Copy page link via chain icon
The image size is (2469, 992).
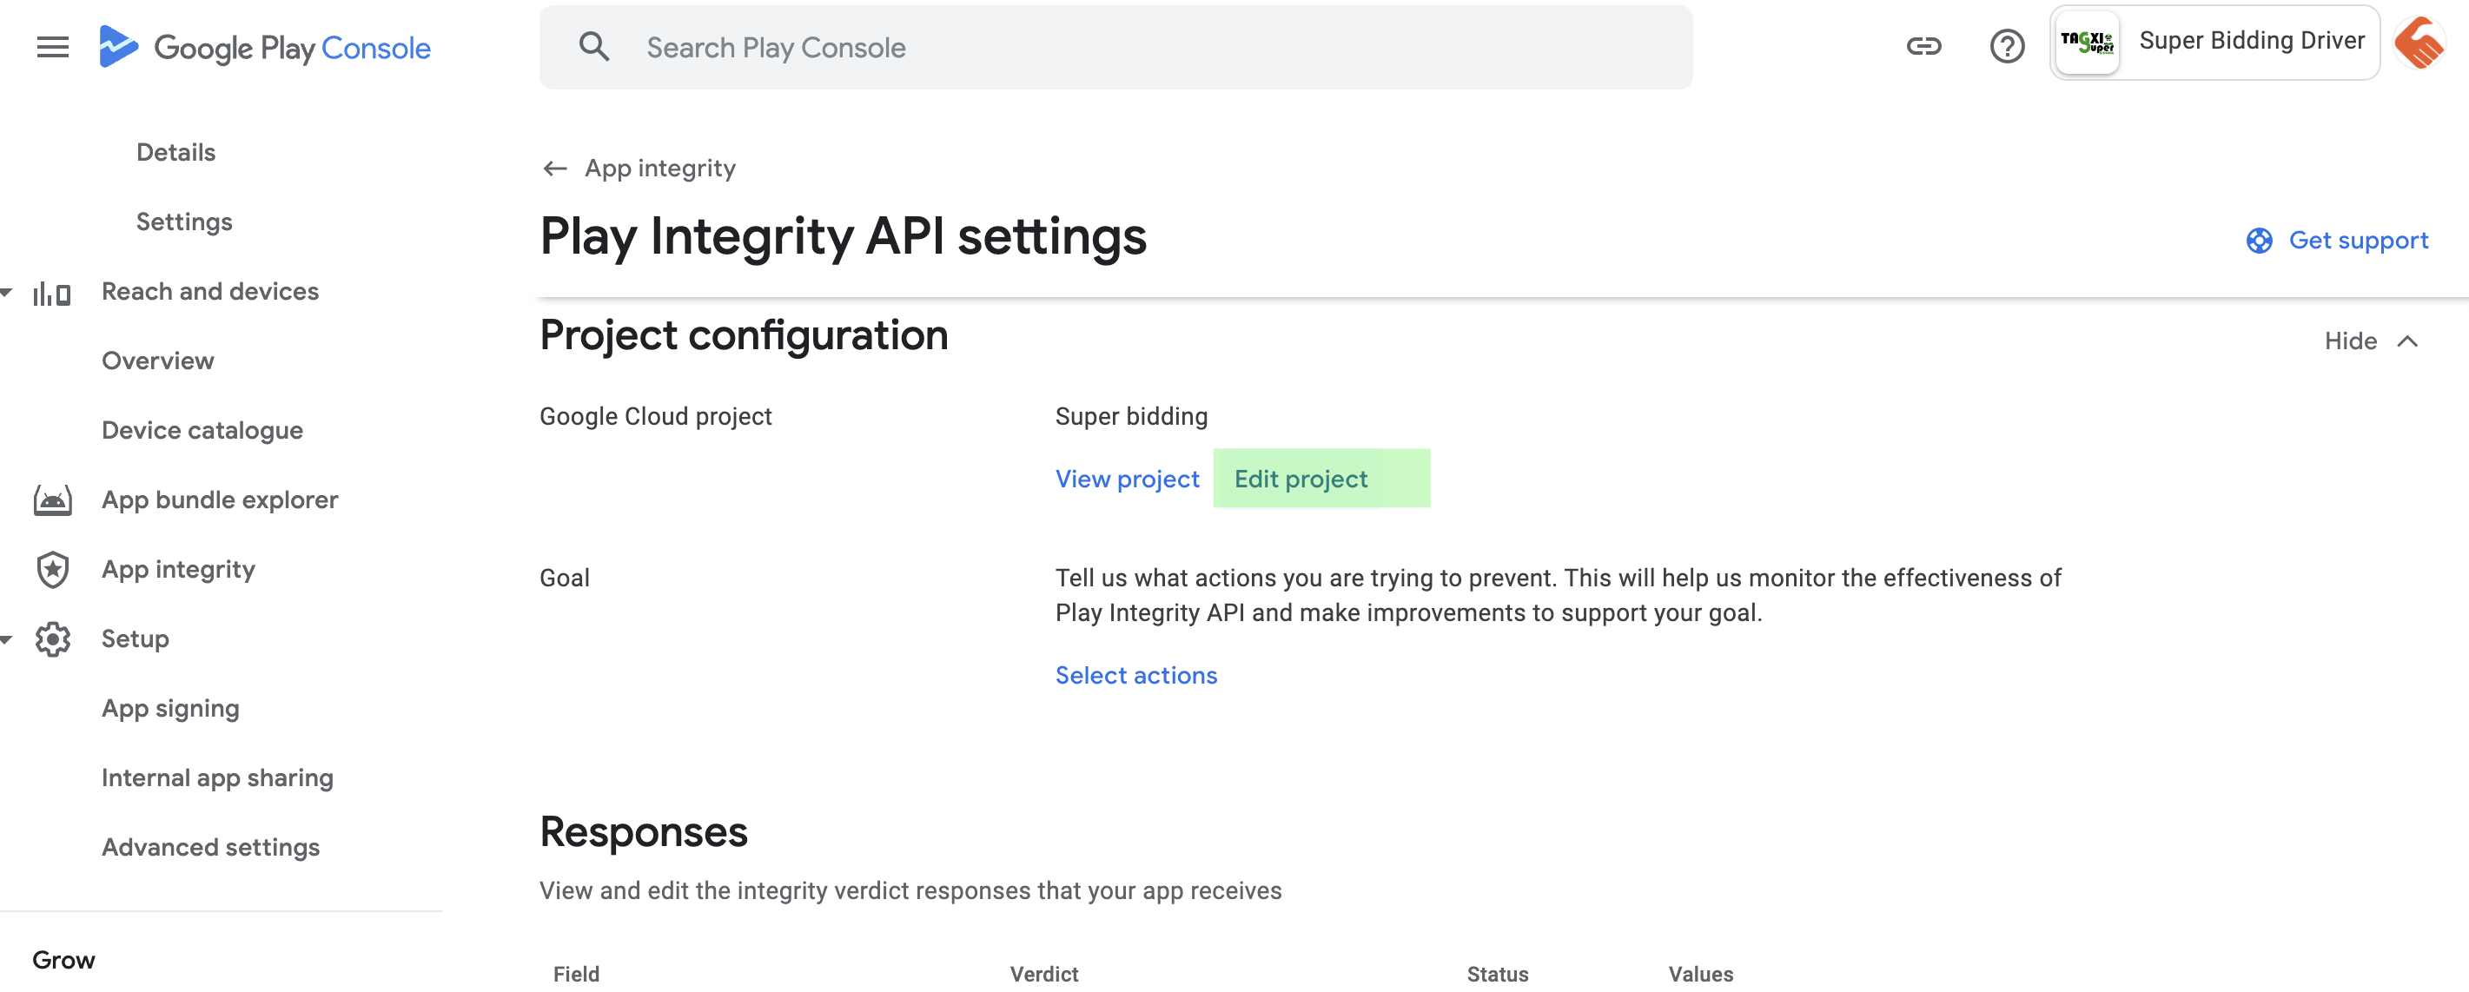[1923, 46]
